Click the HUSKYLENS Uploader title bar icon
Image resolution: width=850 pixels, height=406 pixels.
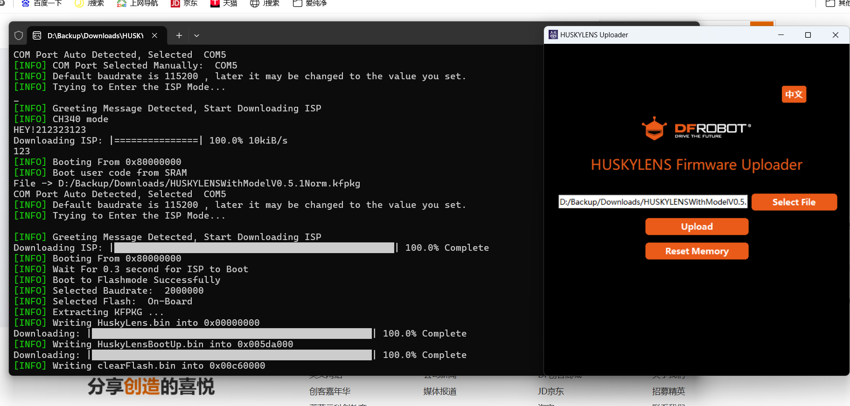pyautogui.click(x=553, y=35)
